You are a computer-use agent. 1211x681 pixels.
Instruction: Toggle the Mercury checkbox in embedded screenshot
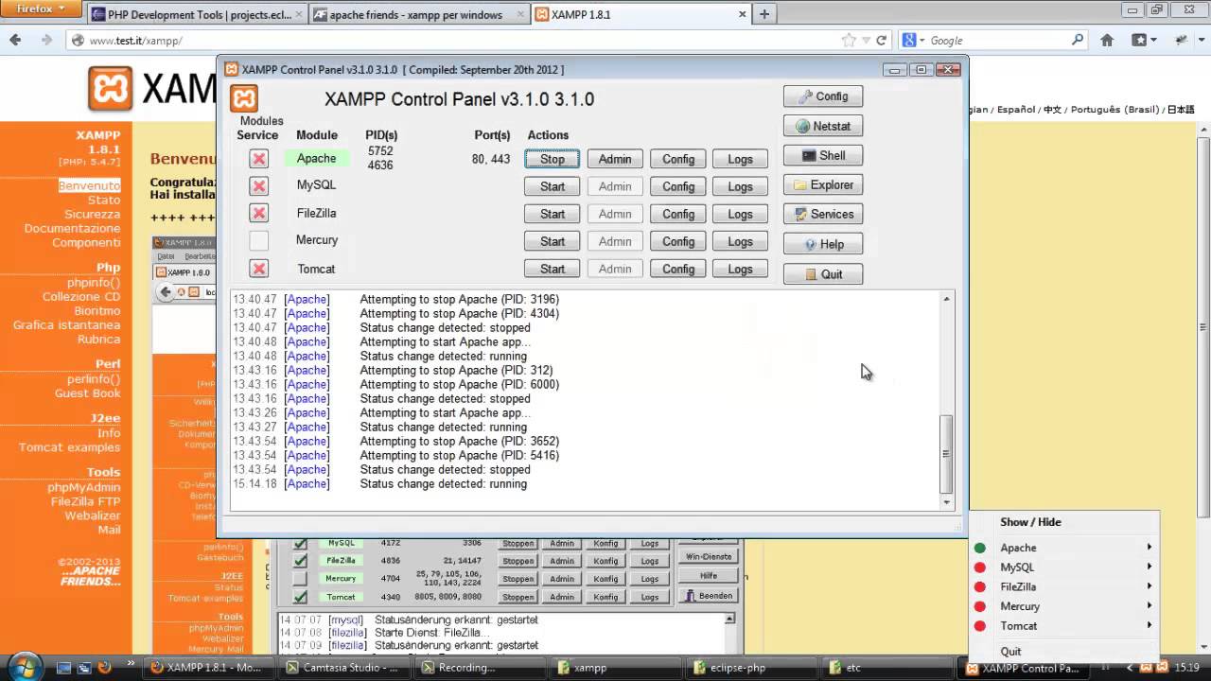[300, 578]
